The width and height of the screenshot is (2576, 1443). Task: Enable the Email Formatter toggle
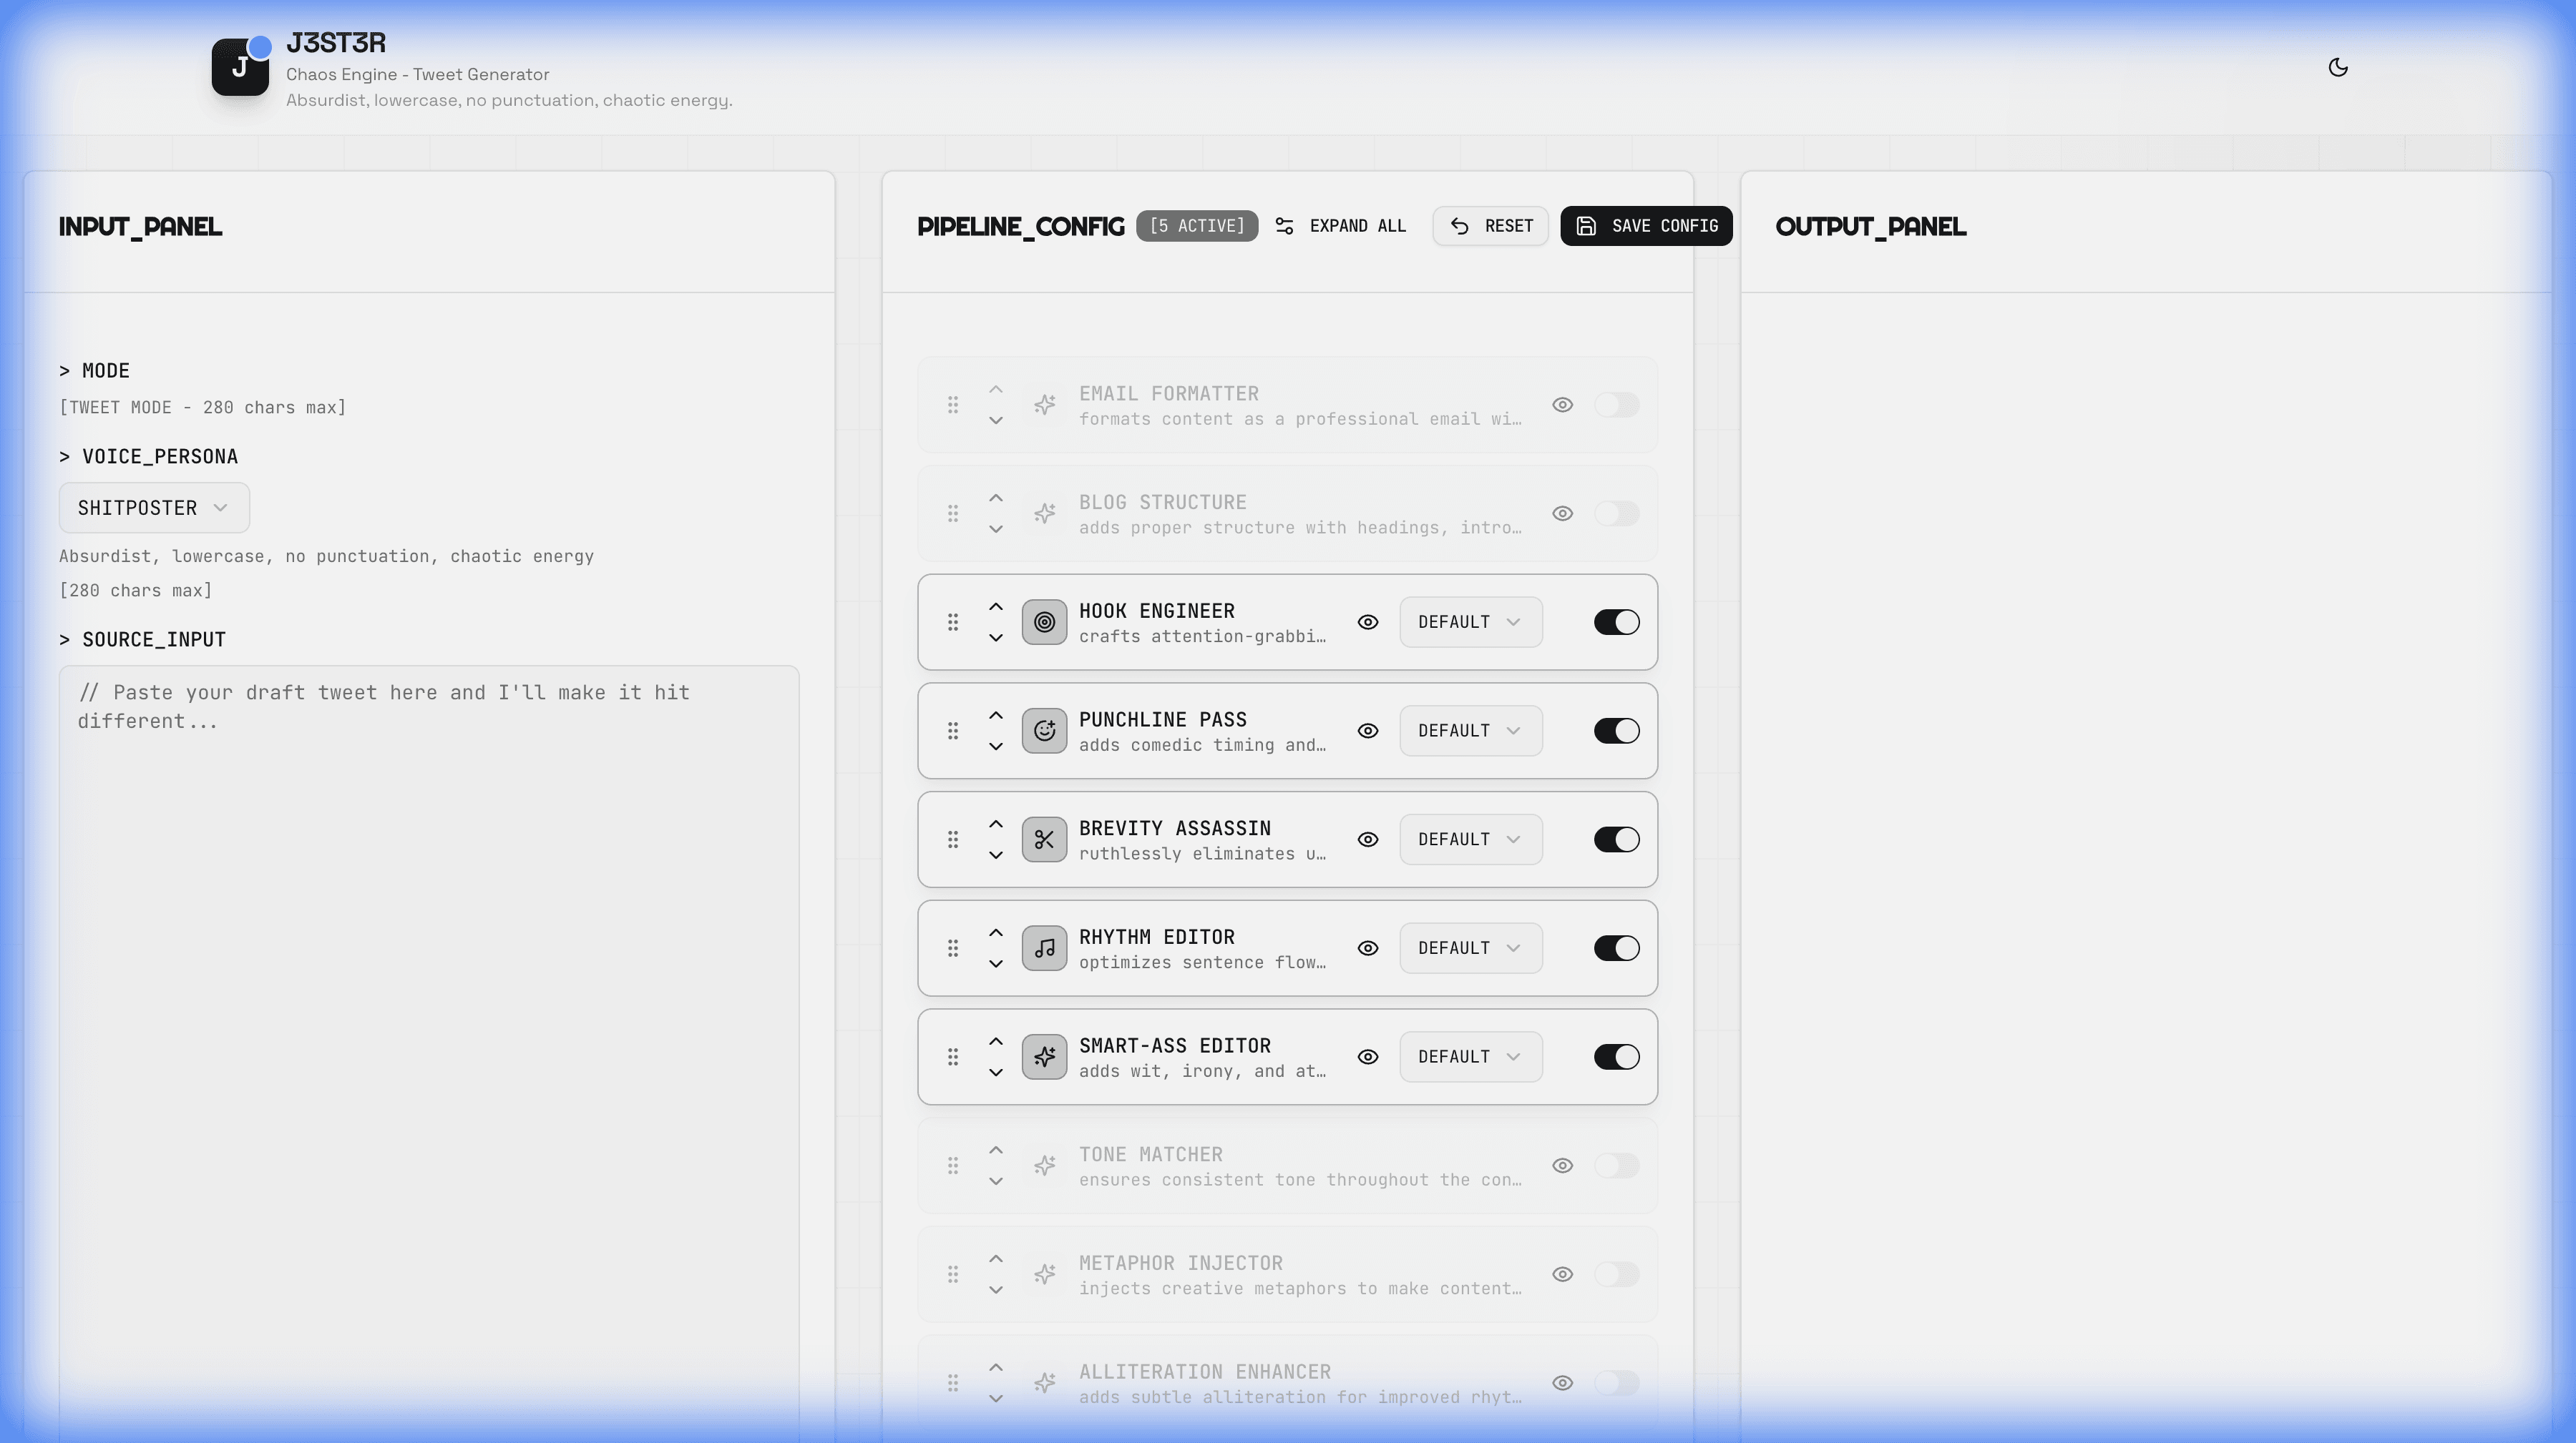(1616, 405)
